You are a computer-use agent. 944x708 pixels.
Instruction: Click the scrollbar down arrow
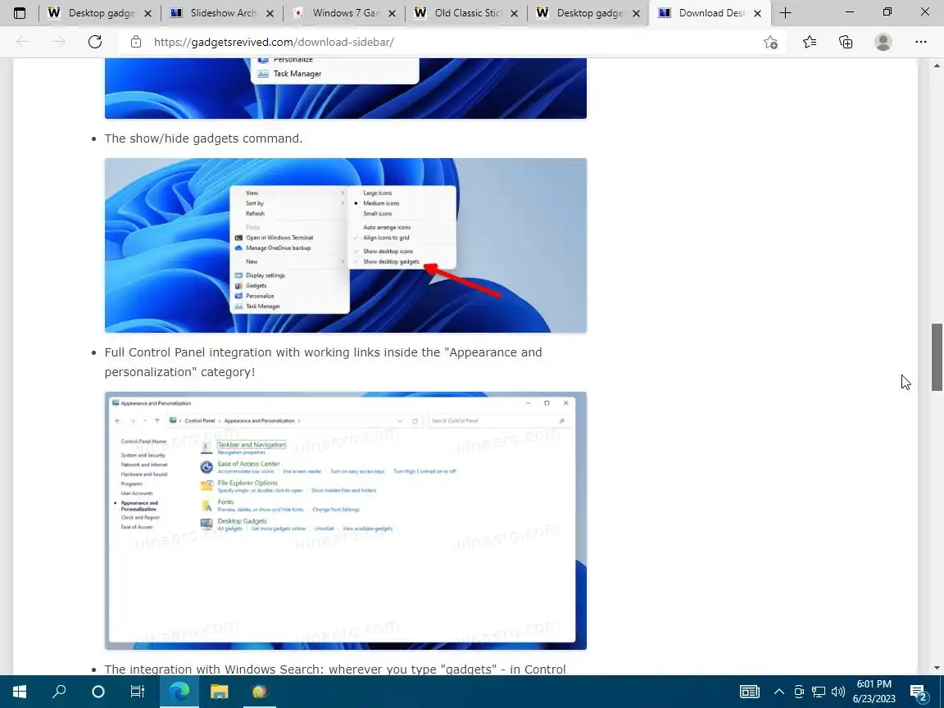click(x=937, y=667)
